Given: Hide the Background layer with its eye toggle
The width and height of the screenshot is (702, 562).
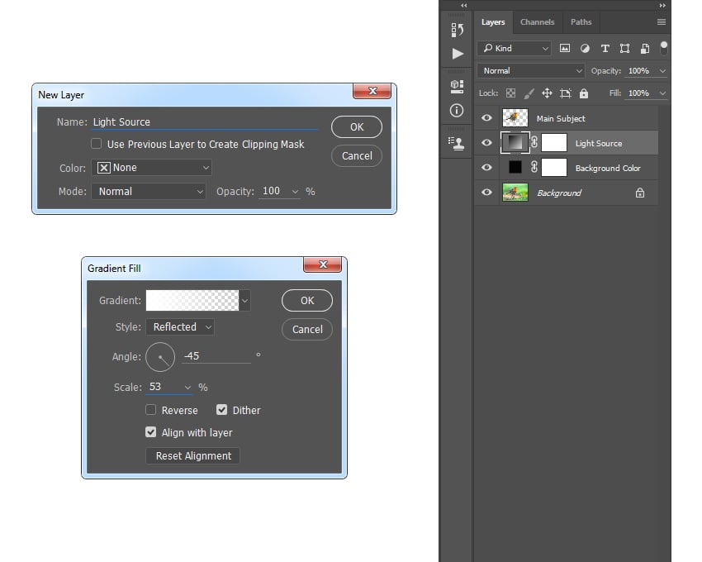Looking at the screenshot, I should tap(486, 193).
